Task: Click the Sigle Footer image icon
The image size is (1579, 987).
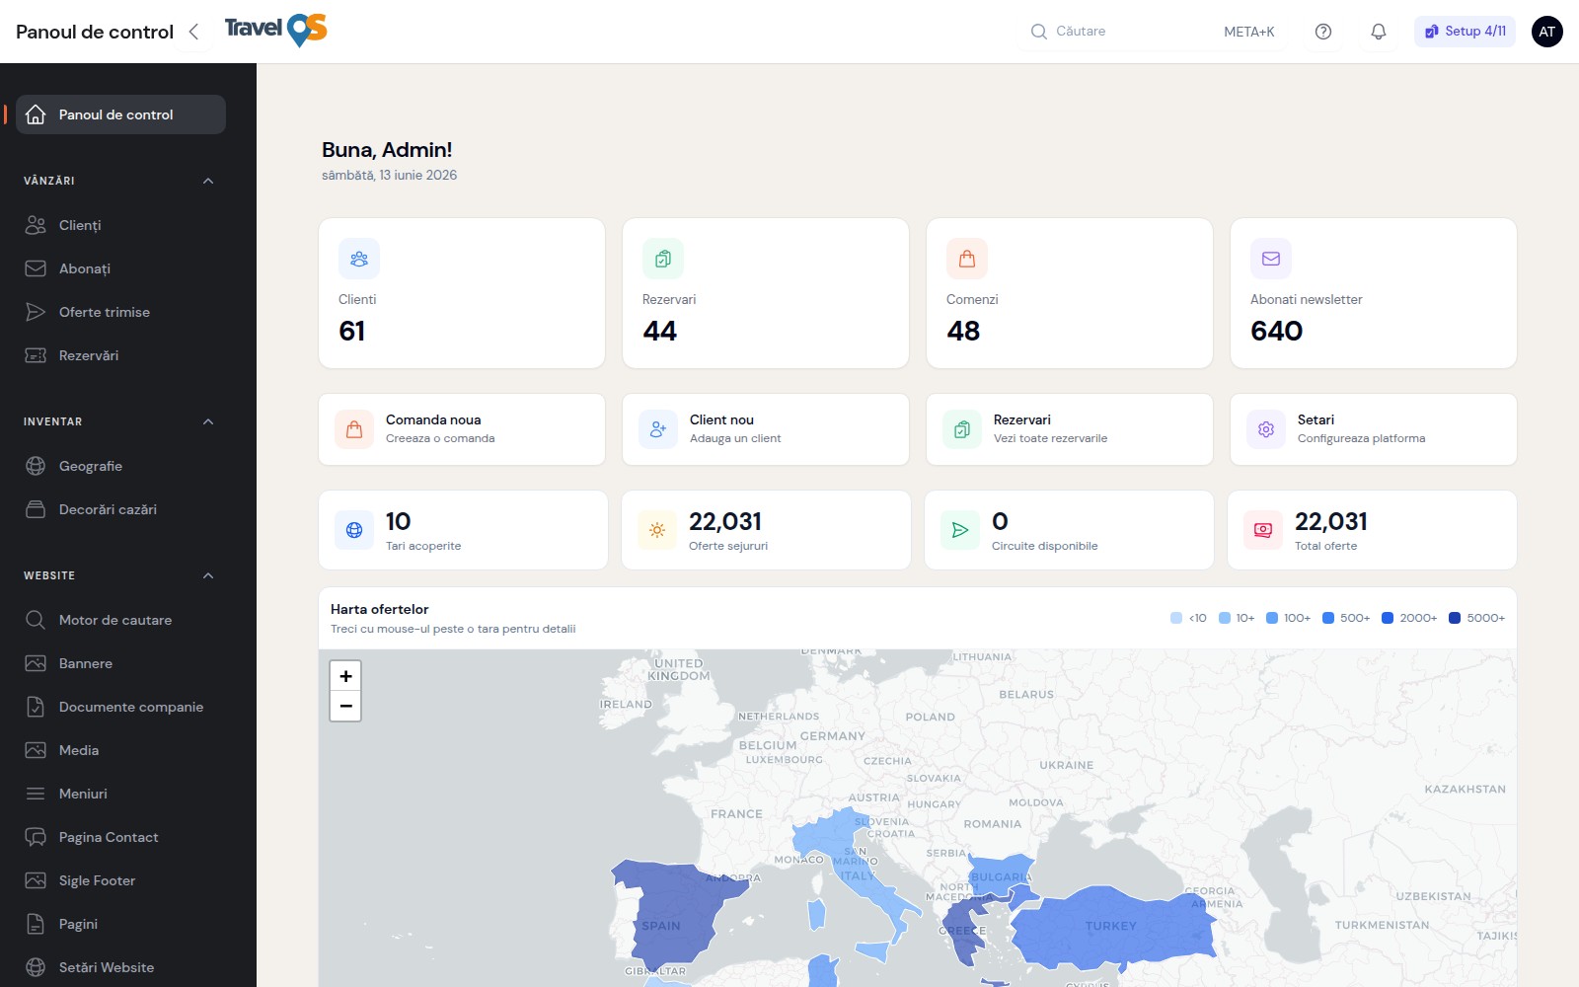Action: (36, 880)
